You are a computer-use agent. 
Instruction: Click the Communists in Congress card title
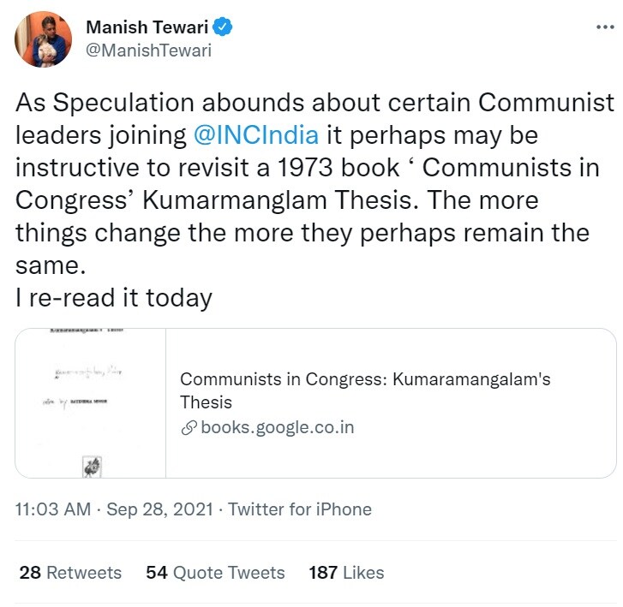point(365,390)
